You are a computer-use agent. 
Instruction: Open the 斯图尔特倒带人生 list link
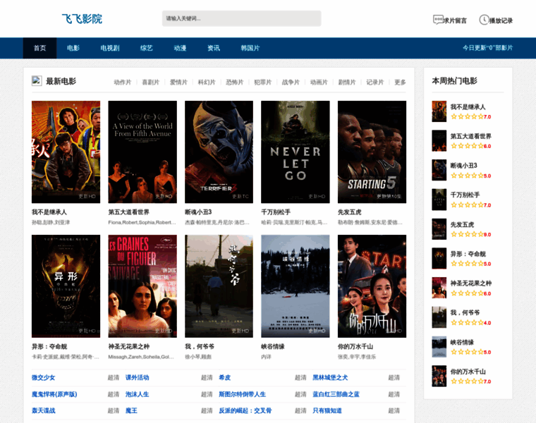[243, 394]
